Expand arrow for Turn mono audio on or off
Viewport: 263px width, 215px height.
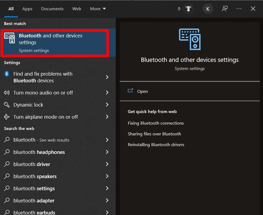pos(107,93)
